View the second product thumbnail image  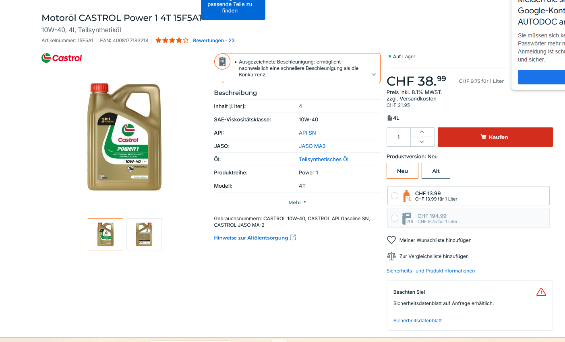pos(144,234)
